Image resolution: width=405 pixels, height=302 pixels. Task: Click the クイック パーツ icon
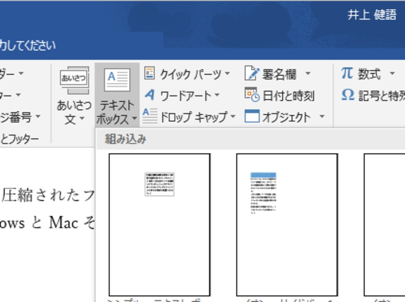149,73
